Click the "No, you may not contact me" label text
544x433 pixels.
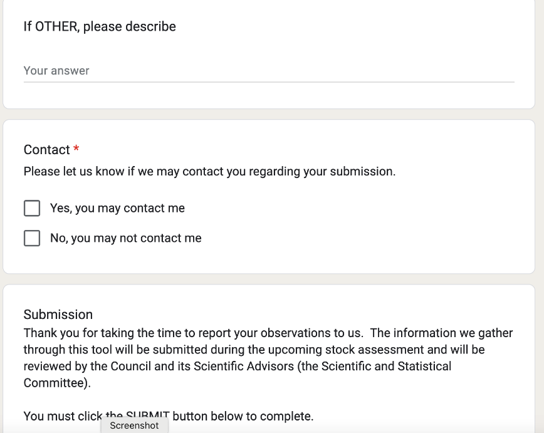[125, 238]
